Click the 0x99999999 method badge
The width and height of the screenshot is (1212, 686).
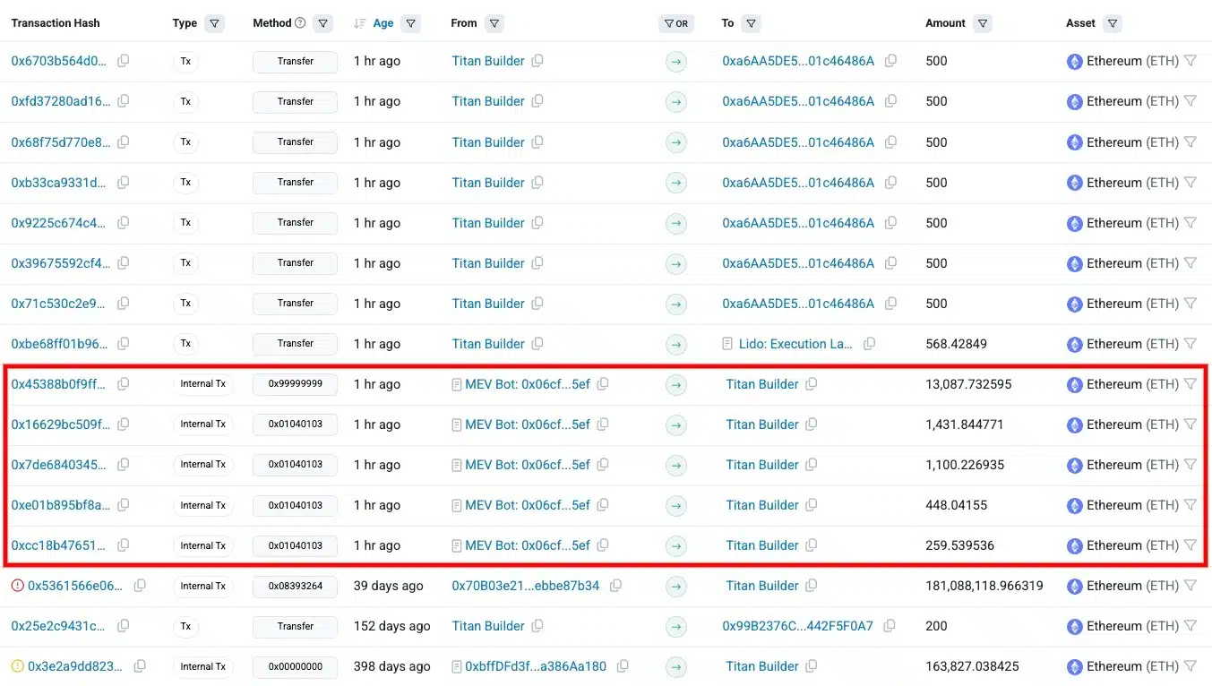(295, 383)
